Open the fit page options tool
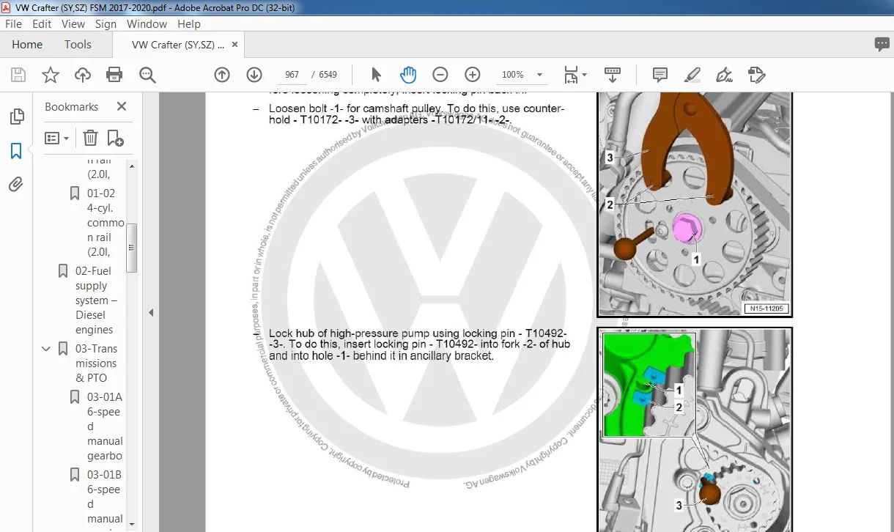The width and height of the screenshot is (894, 532). click(x=575, y=75)
